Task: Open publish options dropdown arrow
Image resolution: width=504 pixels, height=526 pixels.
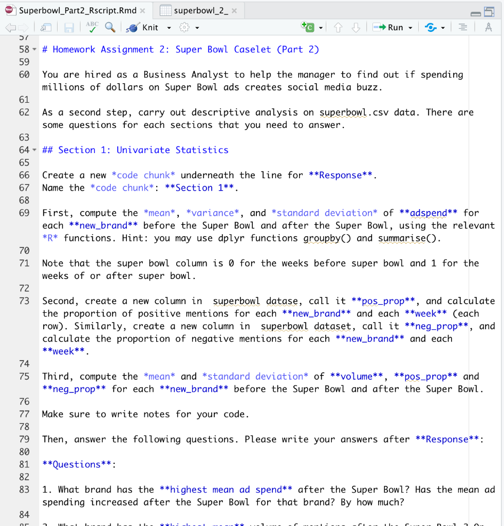Action: tap(443, 28)
